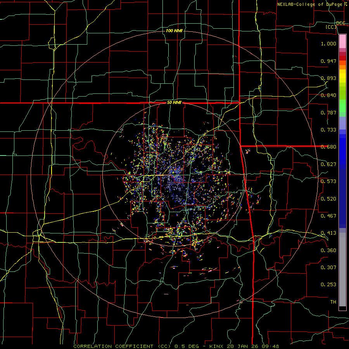Click the 0.680 color scale value
This screenshot has height=349, width=349.
[x=328, y=147]
